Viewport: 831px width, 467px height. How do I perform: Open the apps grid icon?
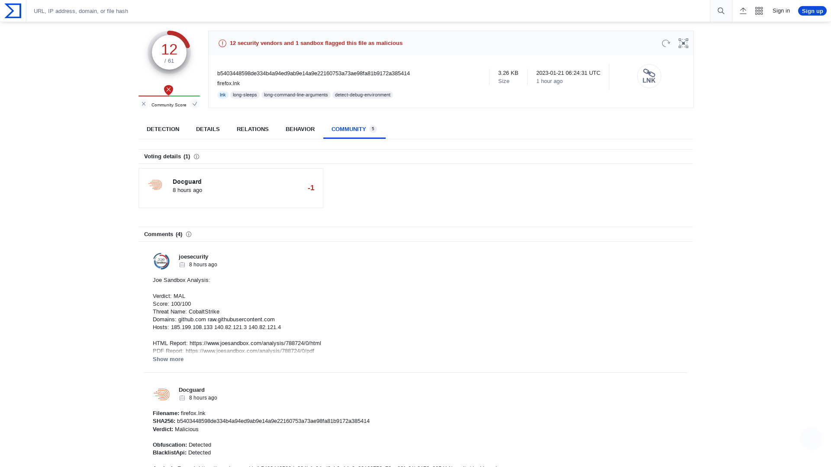(759, 11)
